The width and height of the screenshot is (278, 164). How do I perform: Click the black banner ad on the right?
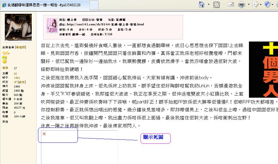(x=263, y=69)
